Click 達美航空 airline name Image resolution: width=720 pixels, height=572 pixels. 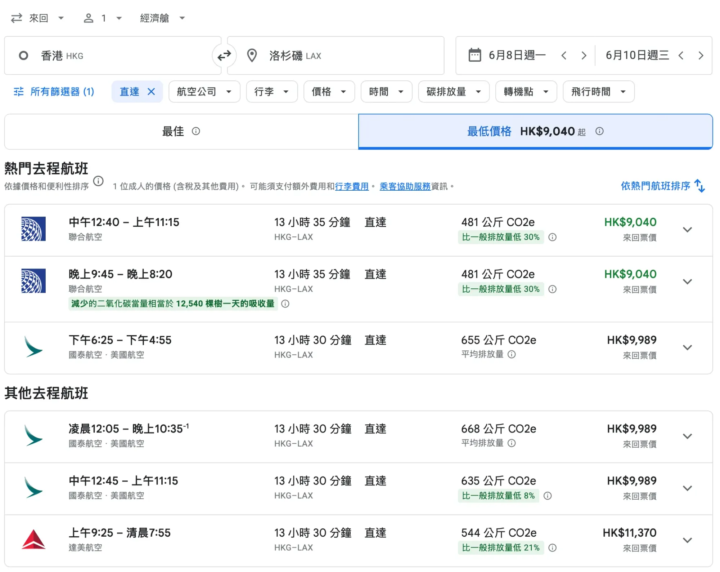point(85,548)
